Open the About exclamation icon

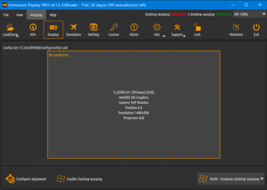tap(134, 27)
